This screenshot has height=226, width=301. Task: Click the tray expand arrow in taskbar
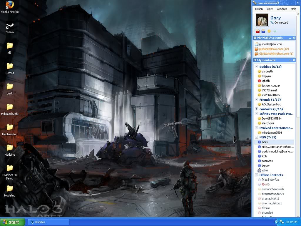coord(276,222)
